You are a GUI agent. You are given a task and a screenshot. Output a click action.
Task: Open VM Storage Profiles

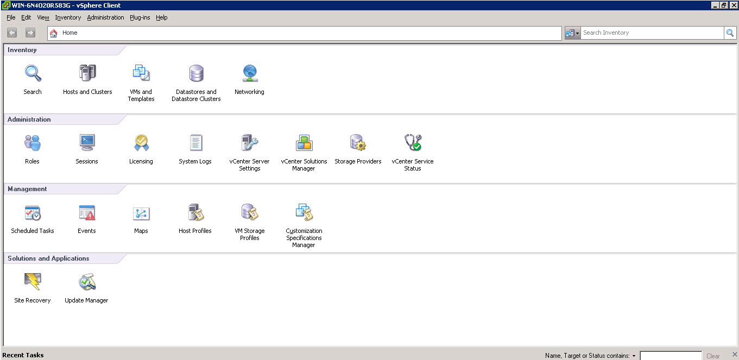[x=250, y=212]
